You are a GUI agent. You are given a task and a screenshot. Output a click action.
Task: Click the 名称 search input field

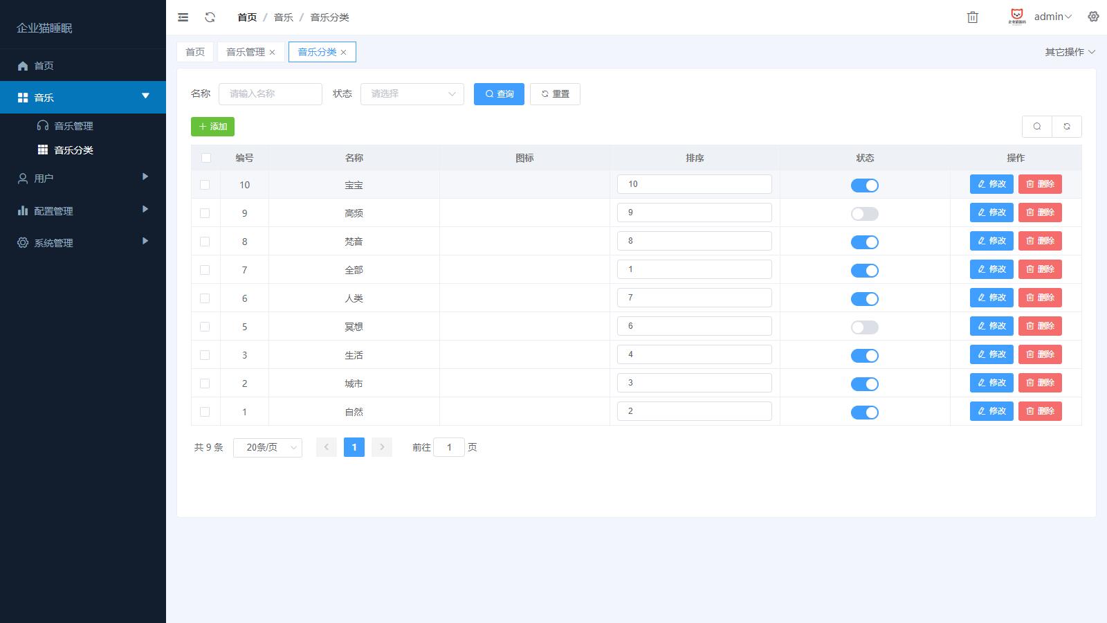270,94
